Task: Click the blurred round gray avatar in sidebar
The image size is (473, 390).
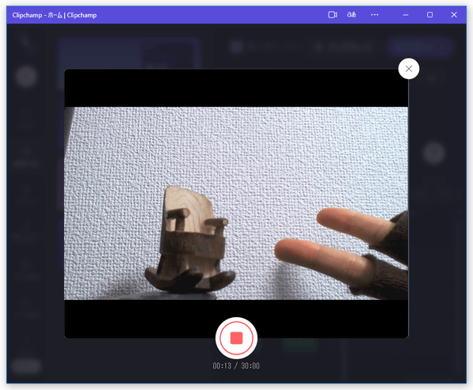Action: click(x=26, y=77)
